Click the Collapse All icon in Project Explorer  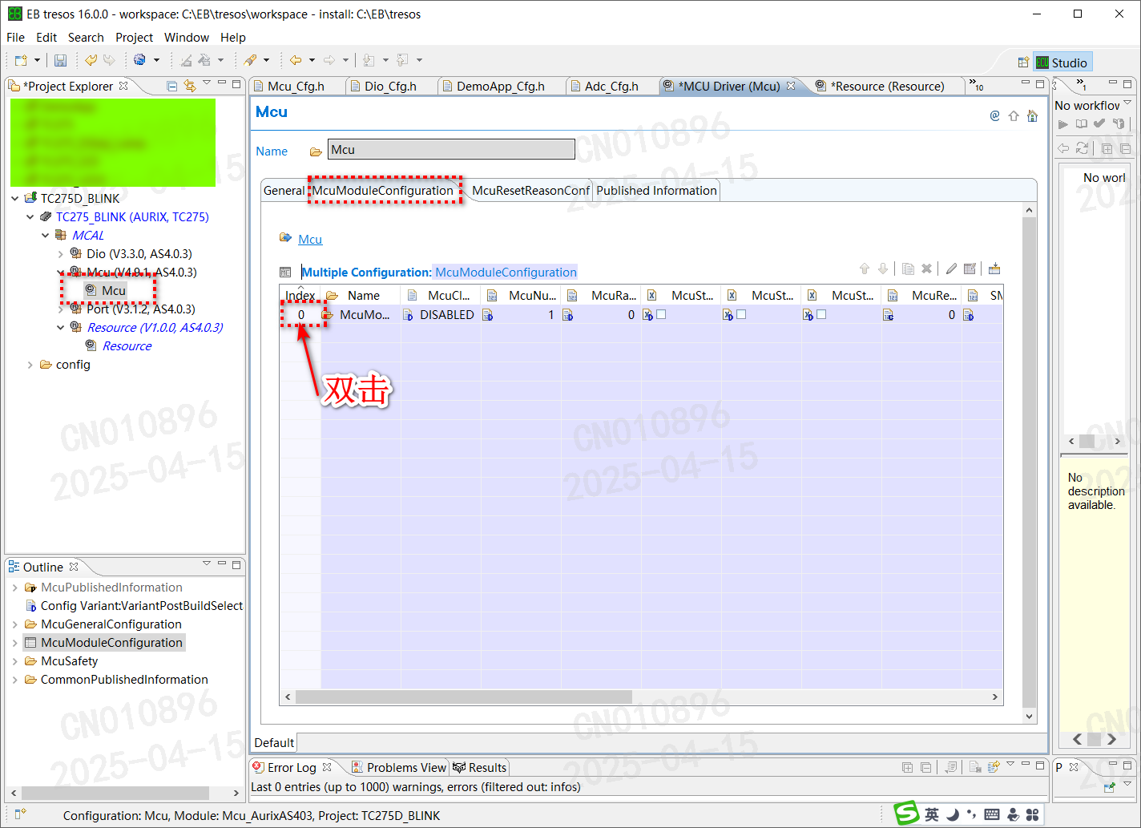coord(171,86)
